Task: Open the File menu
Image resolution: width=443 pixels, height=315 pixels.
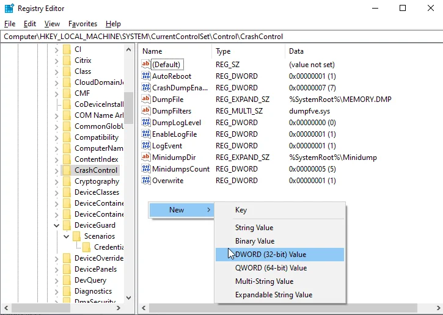Action: (10, 24)
